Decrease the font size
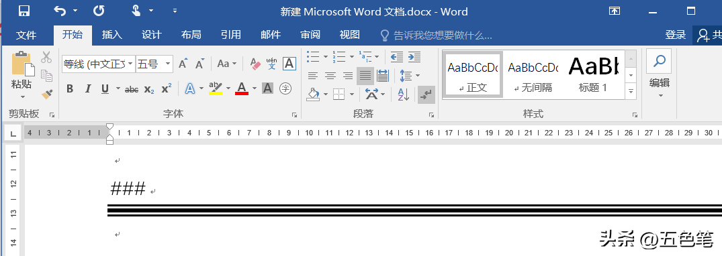 pyautogui.click(x=200, y=64)
